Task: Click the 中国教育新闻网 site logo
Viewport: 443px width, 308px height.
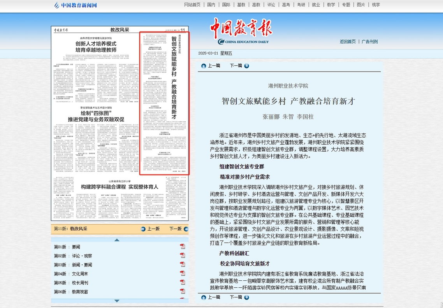Action: coord(76,5)
